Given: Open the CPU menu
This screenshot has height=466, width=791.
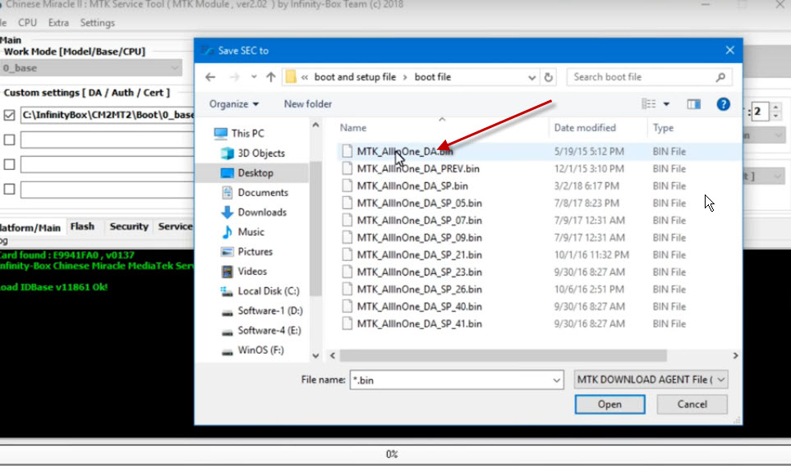Looking at the screenshot, I should click(x=27, y=23).
